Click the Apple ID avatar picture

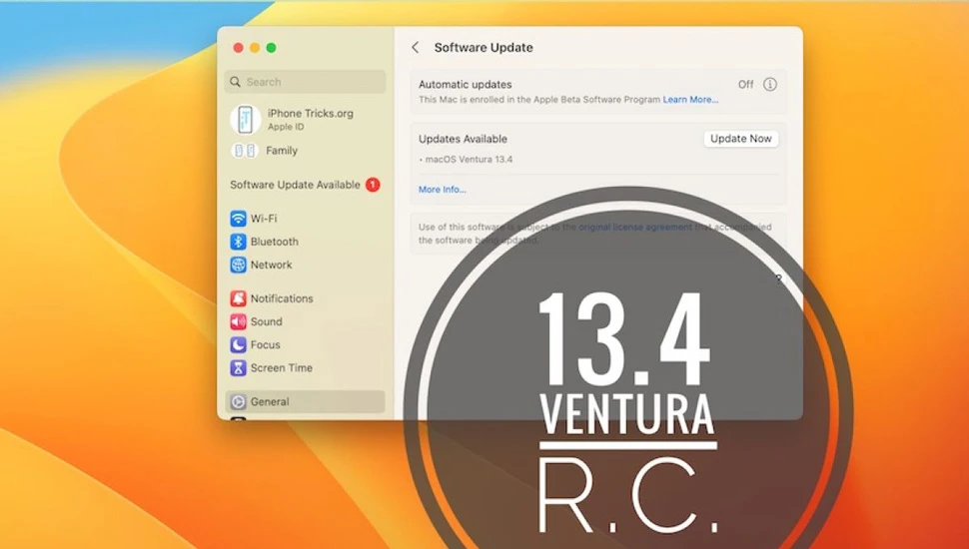(246, 119)
